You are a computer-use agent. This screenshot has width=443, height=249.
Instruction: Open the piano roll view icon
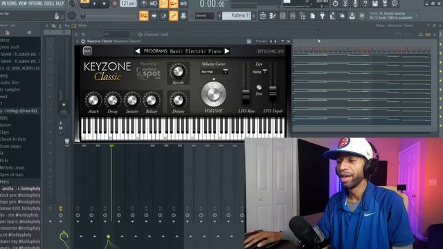(273, 16)
